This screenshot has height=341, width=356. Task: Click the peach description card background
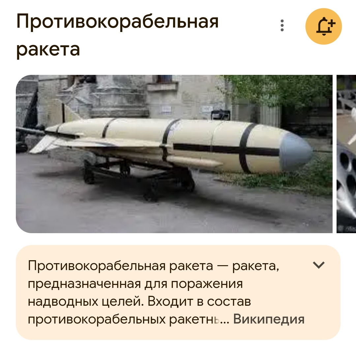[x=178, y=293]
